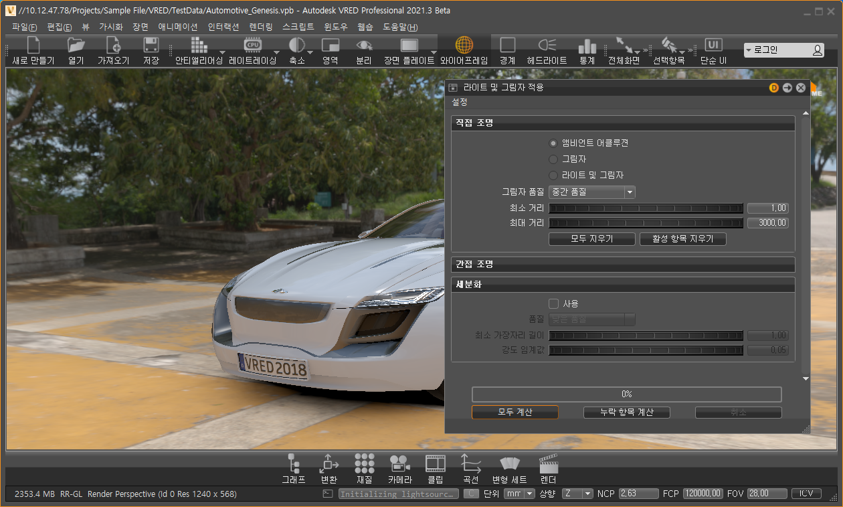Viewport: 843px width, 507px height.
Task: Click the 분리 isolate icon
Action: (363, 50)
